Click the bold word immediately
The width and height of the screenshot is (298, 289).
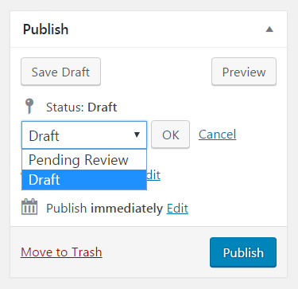pyautogui.click(x=126, y=209)
